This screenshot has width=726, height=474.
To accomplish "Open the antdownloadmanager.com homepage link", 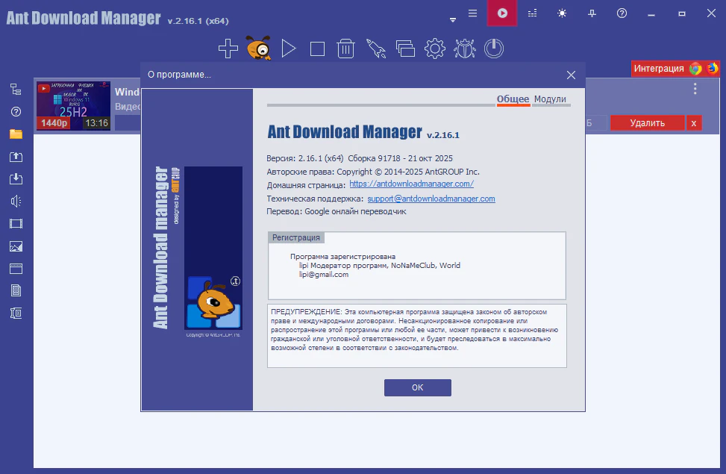I will point(411,184).
